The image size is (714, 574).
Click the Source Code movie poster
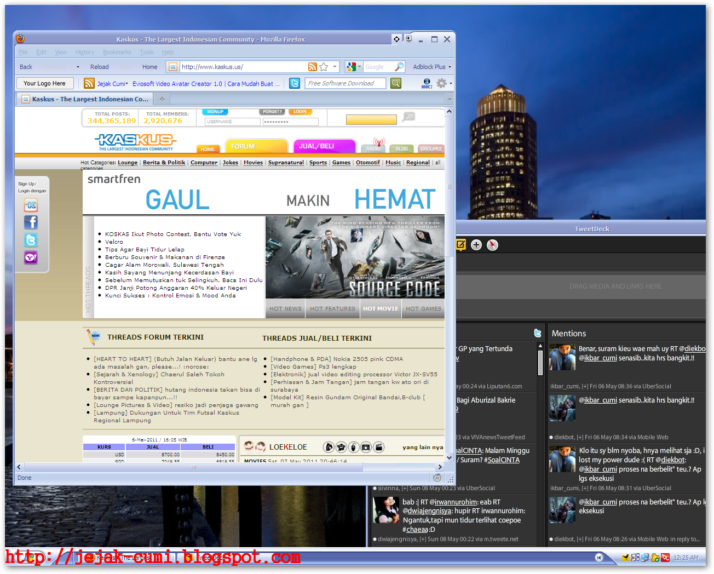(355, 257)
